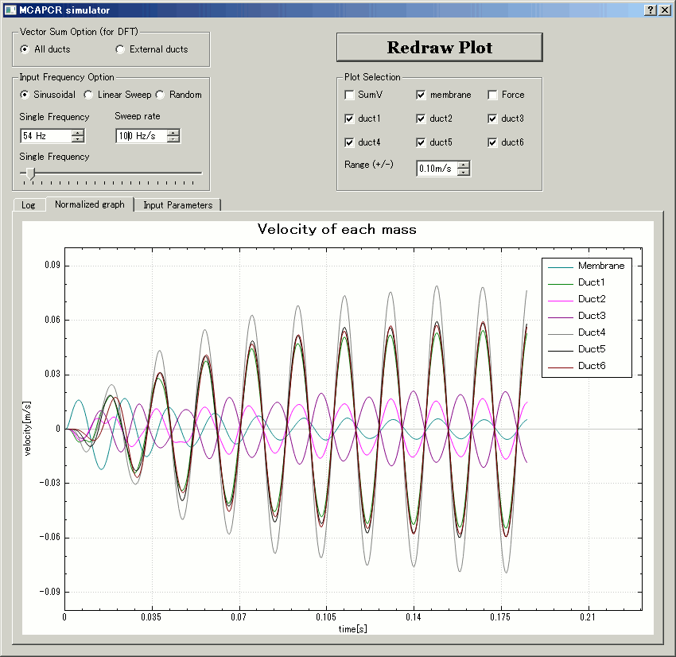
Task: Enable the Force plot checkbox
Action: [x=493, y=95]
